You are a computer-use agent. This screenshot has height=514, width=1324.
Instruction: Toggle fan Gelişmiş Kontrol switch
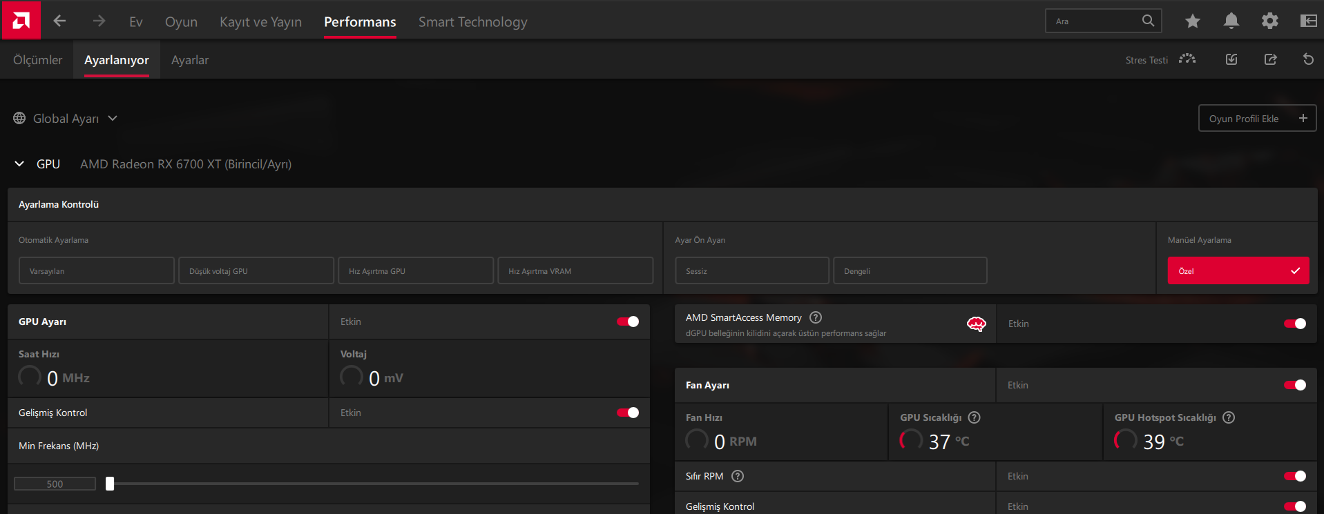(1295, 506)
